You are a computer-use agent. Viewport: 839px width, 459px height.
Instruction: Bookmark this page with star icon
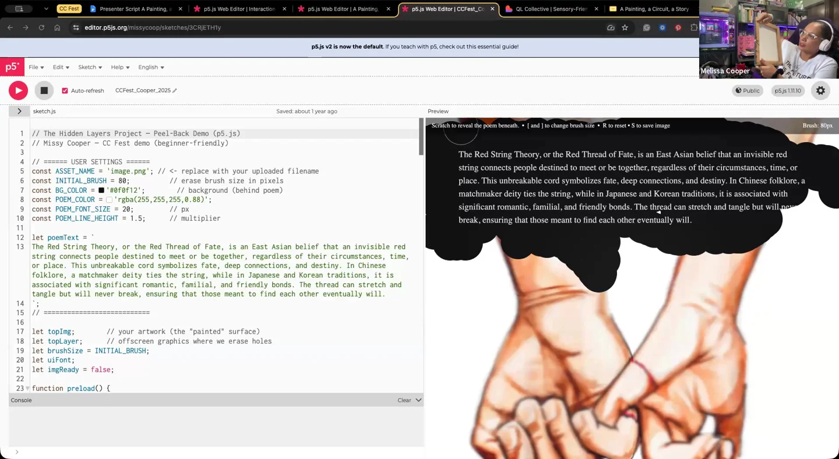pyautogui.click(x=625, y=27)
